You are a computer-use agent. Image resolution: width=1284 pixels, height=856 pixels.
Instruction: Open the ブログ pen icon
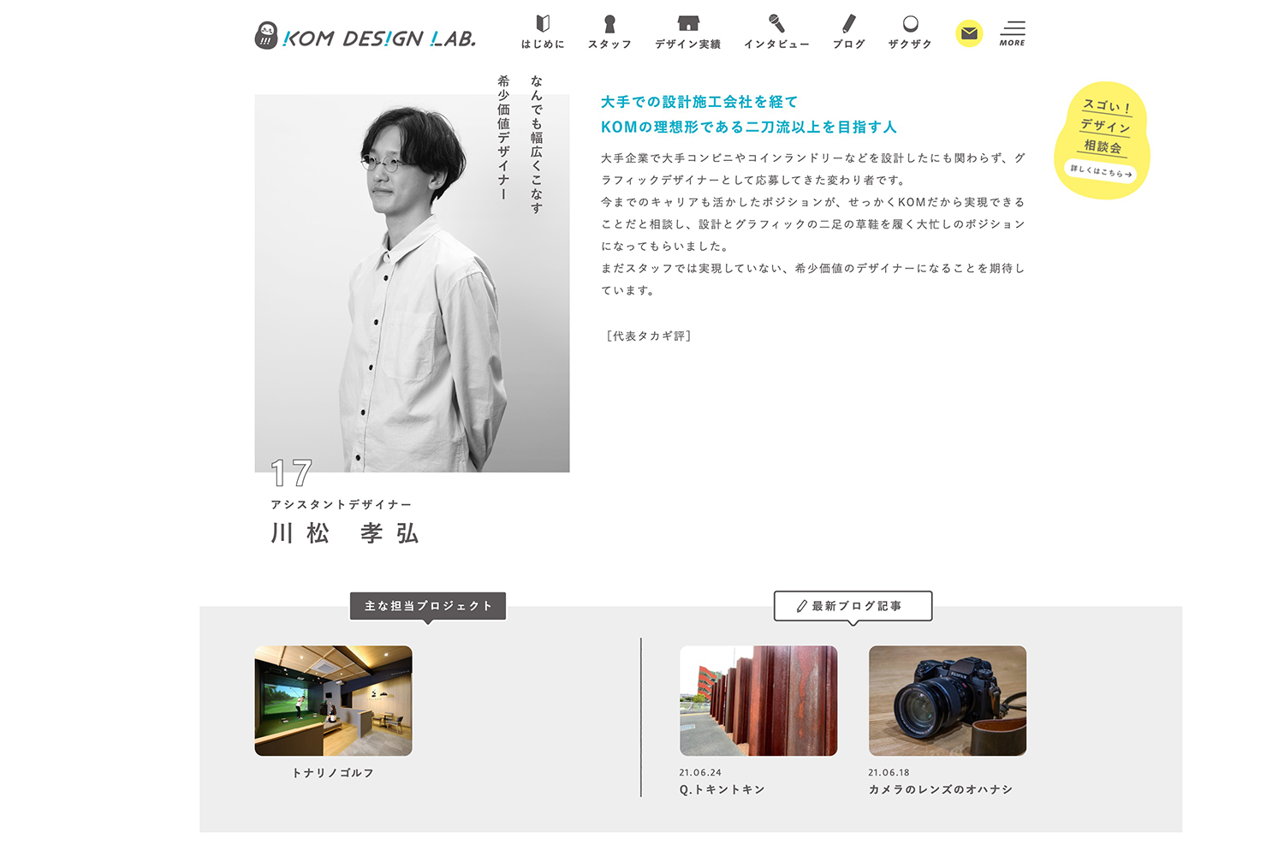[x=848, y=24]
